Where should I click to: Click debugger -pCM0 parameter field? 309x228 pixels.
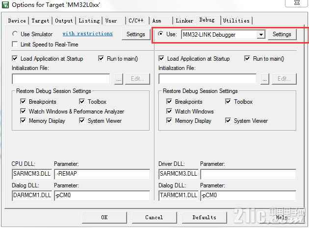pos(248,195)
